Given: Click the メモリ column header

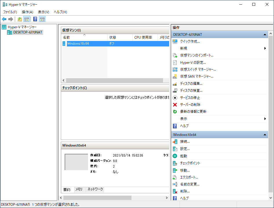Looking at the screenshot, I should coord(164,38).
